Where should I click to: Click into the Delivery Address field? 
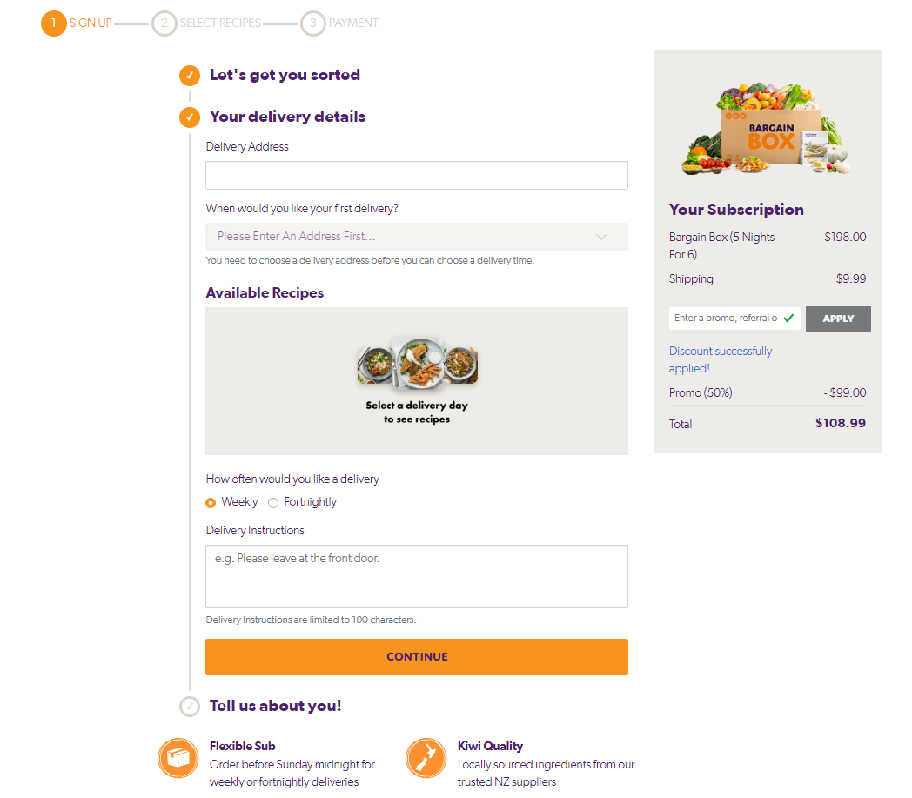pos(416,175)
